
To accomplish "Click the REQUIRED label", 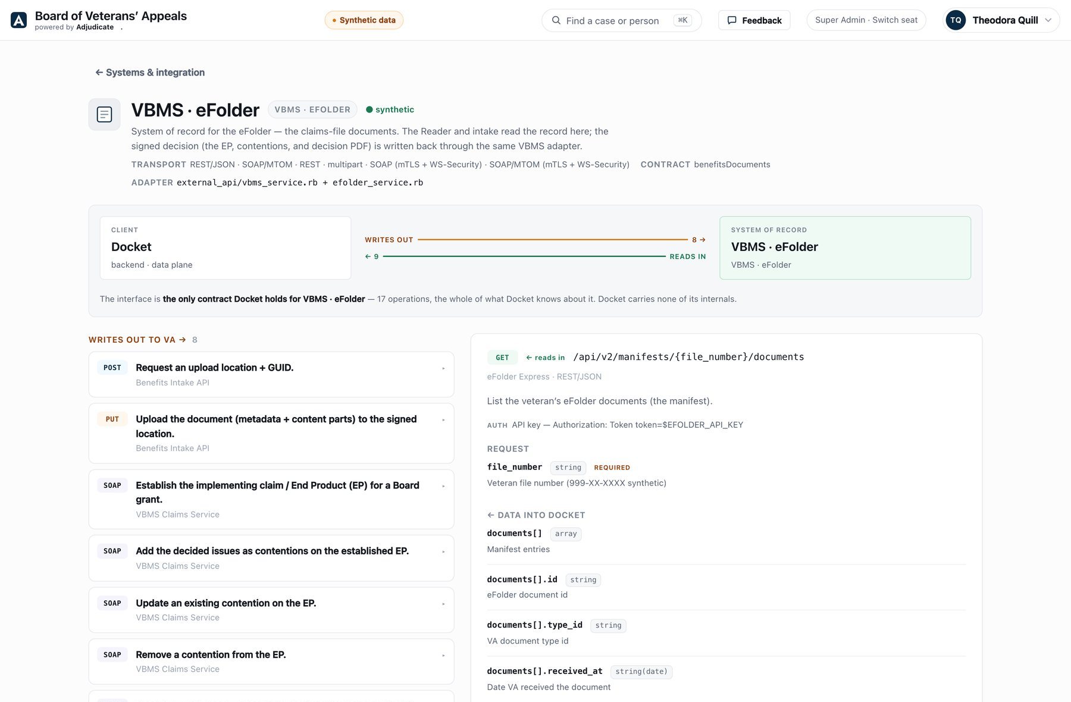I will point(612,468).
